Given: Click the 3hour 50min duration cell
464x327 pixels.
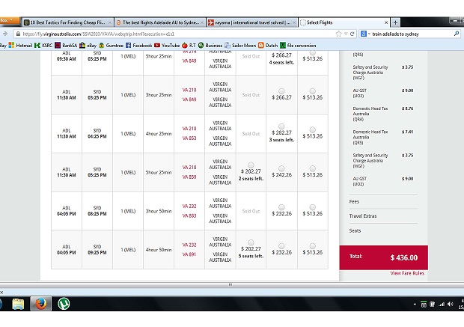Looking at the screenshot, I should (x=159, y=211).
